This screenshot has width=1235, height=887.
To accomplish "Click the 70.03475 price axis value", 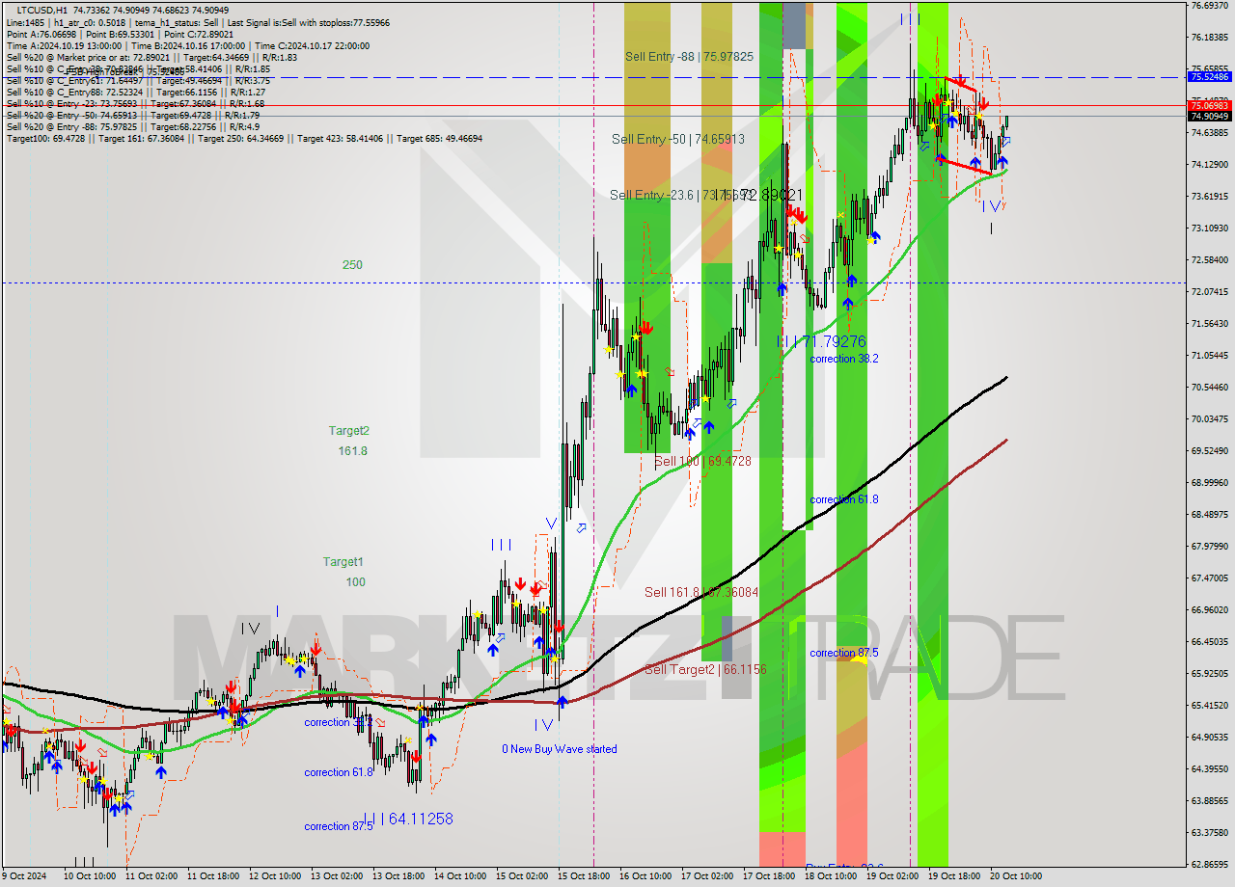I will (1209, 418).
